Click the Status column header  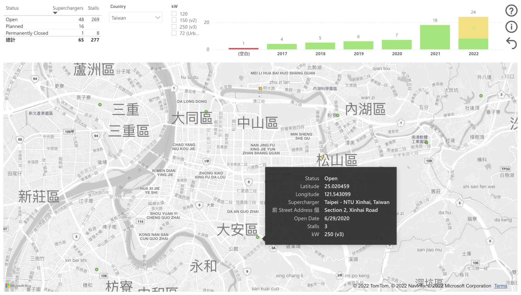pyautogui.click(x=12, y=8)
